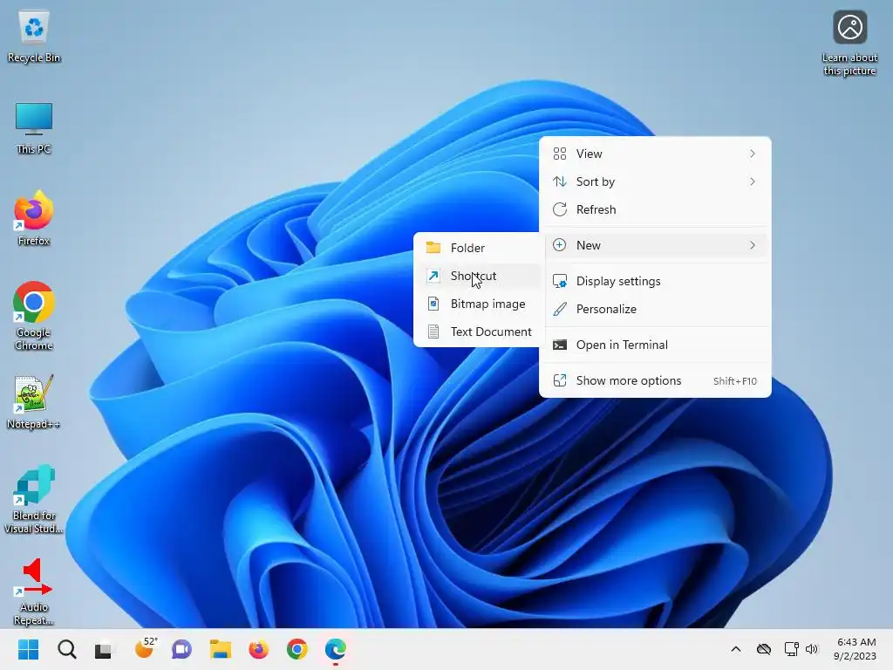Click Learn about this picture icon
Viewport: 893px width, 670px height.
[x=849, y=44]
